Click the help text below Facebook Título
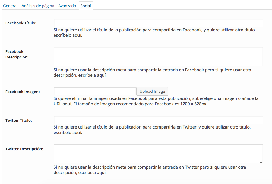The height and width of the screenshot is (184, 272). point(154,33)
